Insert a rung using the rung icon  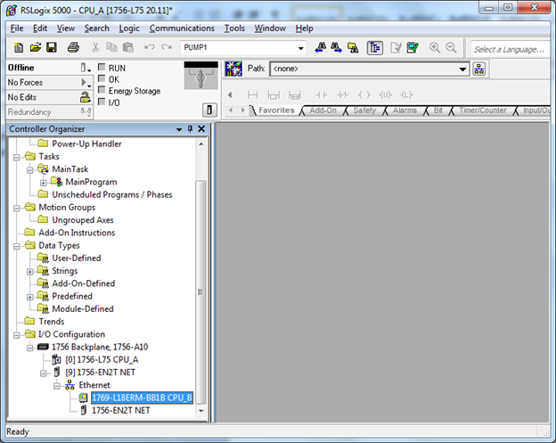coord(253,95)
